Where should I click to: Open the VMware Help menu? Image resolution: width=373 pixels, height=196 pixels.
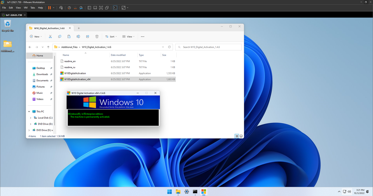click(41, 8)
